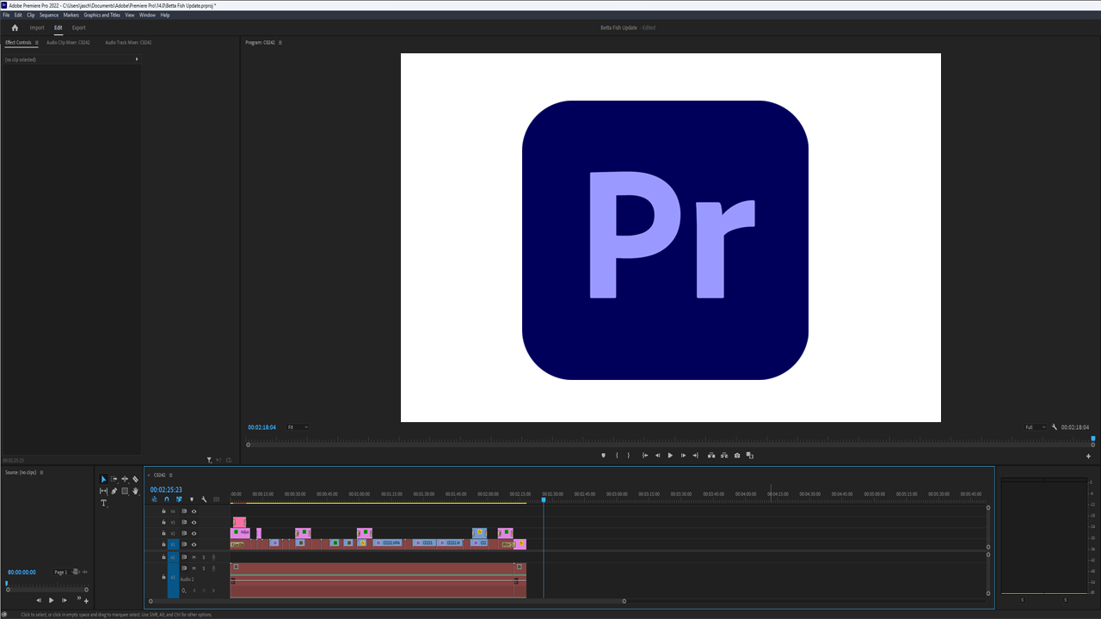The width and height of the screenshot is (1101, 619).
Task: Open the Window menu
Action: [147, 15]
